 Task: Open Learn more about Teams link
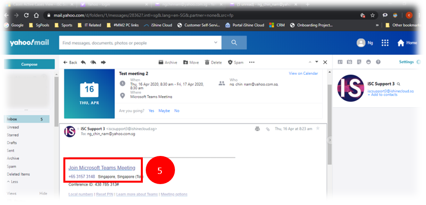pos(137,194)
